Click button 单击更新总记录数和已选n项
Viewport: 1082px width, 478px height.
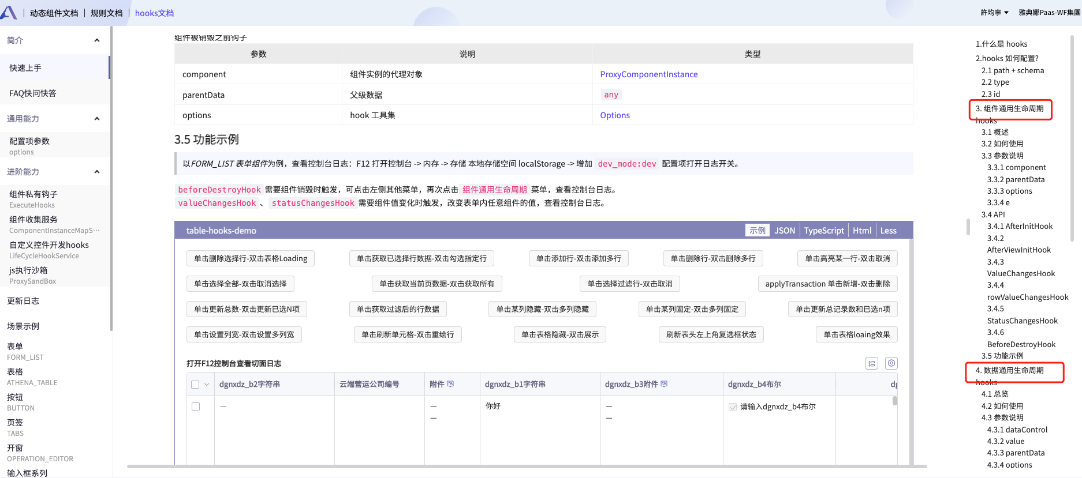pos(843,309)
